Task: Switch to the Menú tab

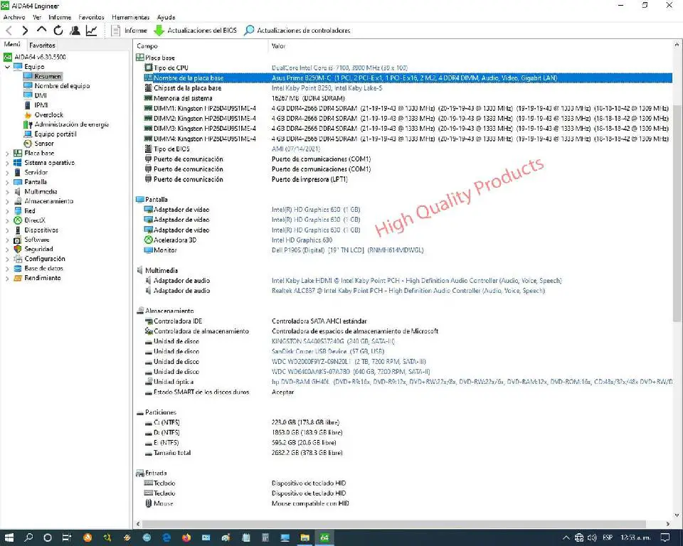Action: (12, 44)
